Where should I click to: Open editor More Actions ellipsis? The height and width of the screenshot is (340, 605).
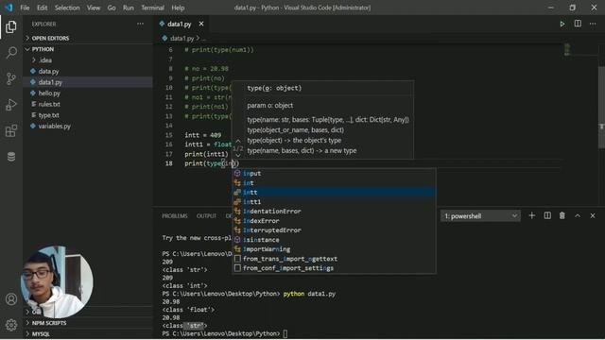pos(593,24)
